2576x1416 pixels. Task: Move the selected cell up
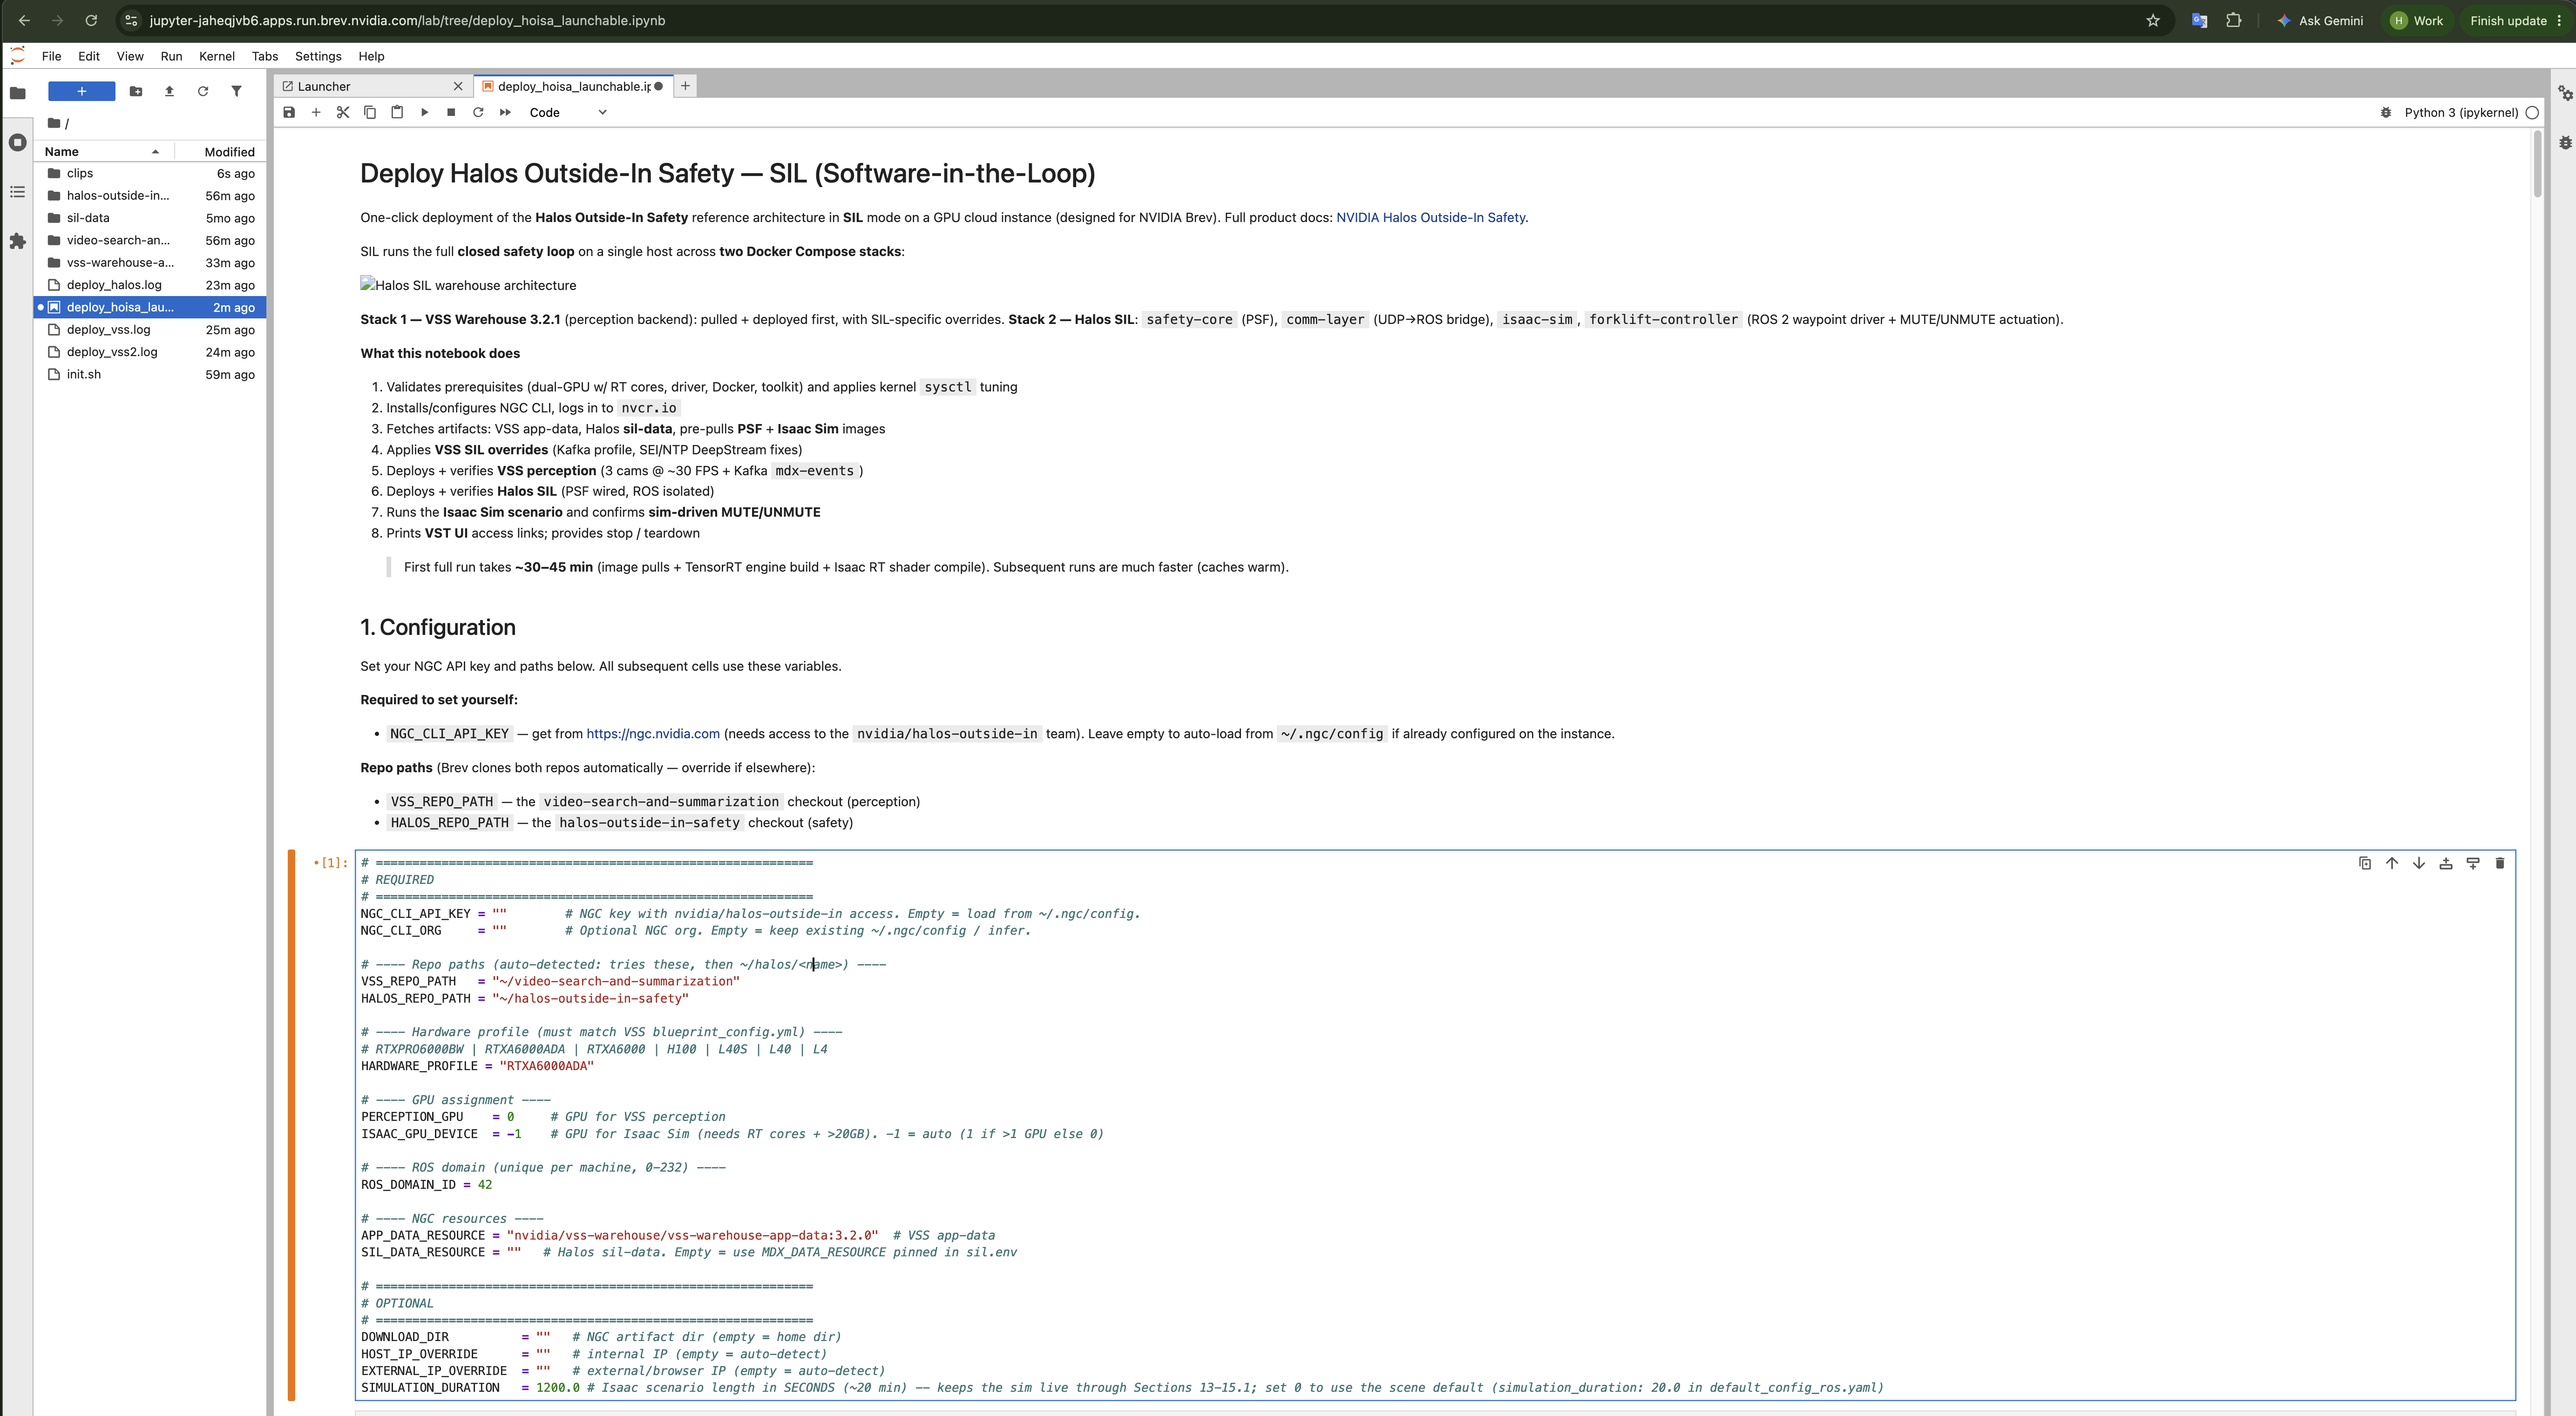2392,863
